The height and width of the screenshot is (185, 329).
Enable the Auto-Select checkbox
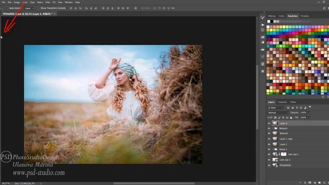[x=7, y=8]
